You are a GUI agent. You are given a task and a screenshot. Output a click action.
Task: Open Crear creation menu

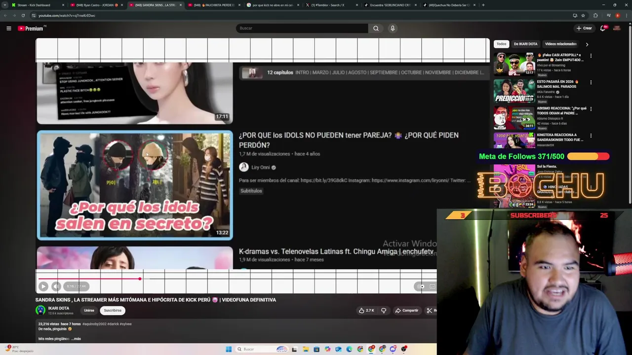click(x=584, y=28)
